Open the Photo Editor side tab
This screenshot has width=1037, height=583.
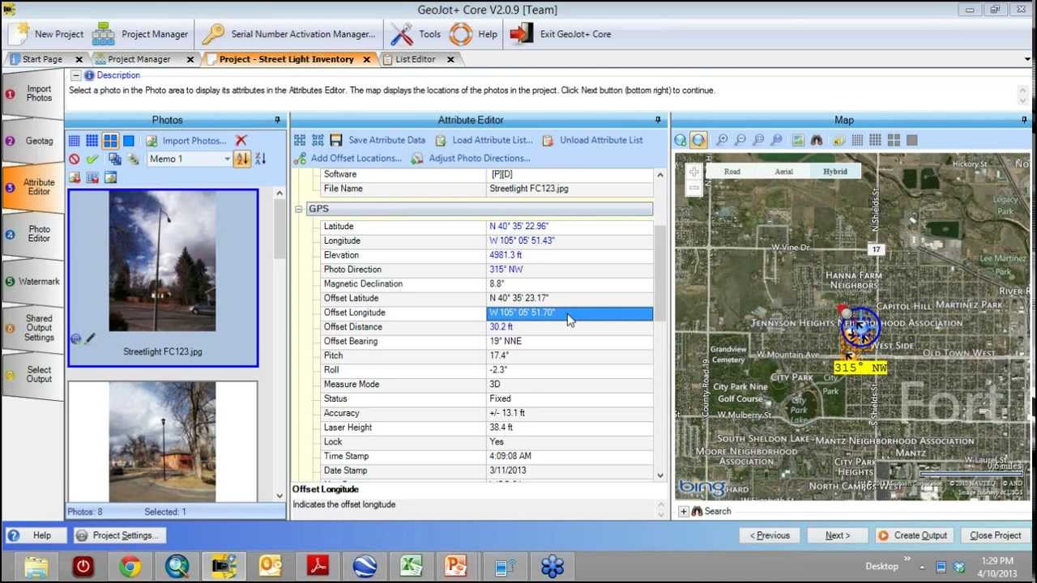(33, 235)
